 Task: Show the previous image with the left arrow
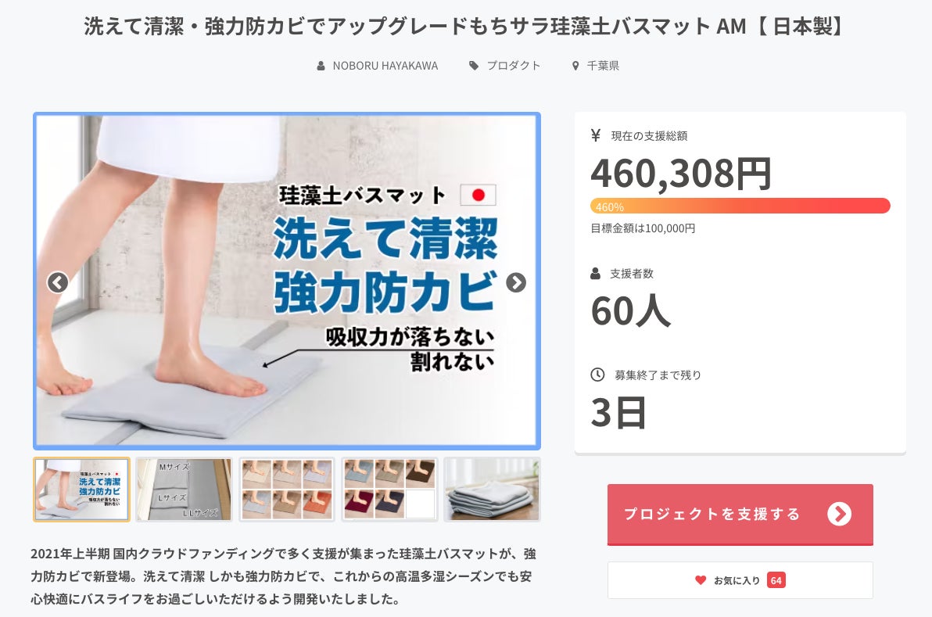click(x=58, y=282)
